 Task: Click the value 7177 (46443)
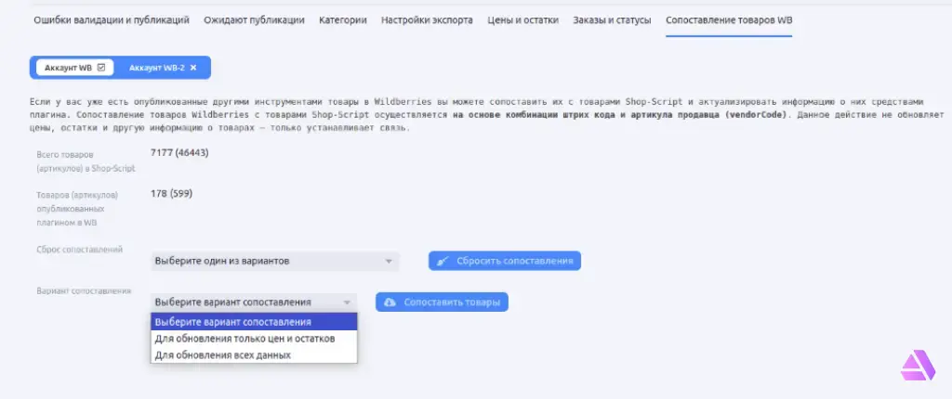(x=179, y=153)
